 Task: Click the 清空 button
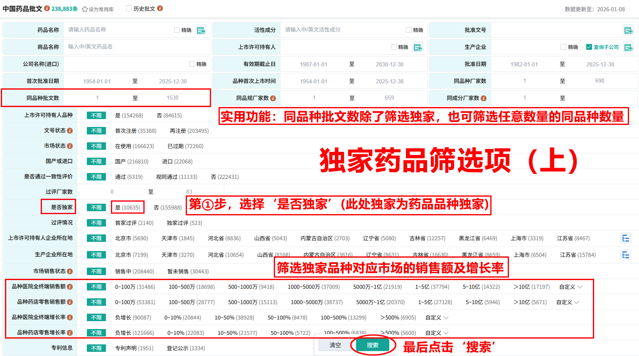[x=335, y=345]
